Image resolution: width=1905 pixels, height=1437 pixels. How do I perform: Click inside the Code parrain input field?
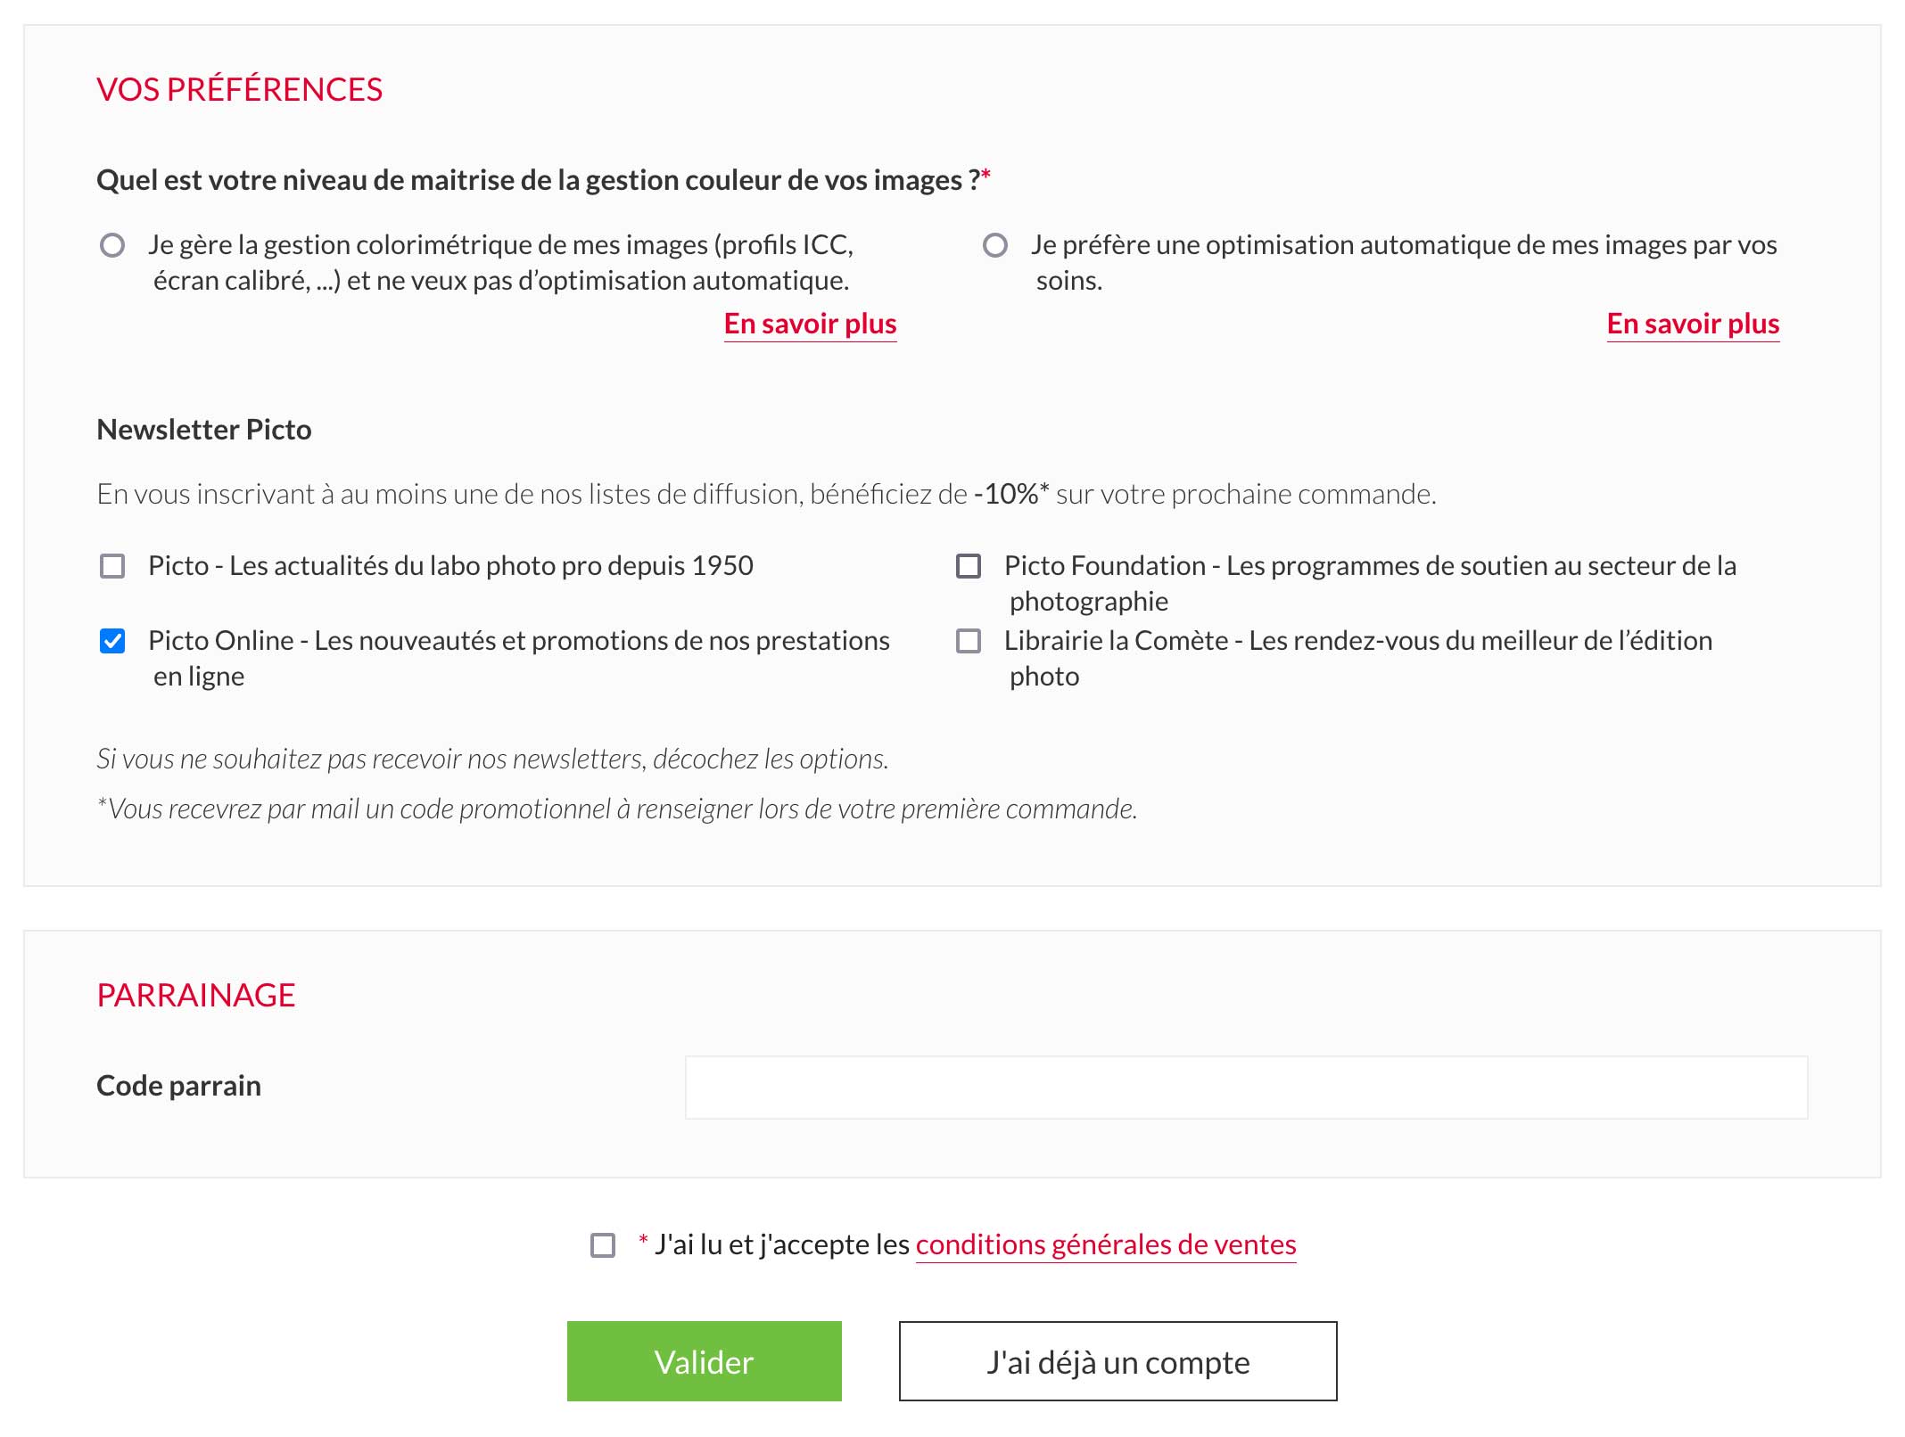click(x=1249, y=1087)
